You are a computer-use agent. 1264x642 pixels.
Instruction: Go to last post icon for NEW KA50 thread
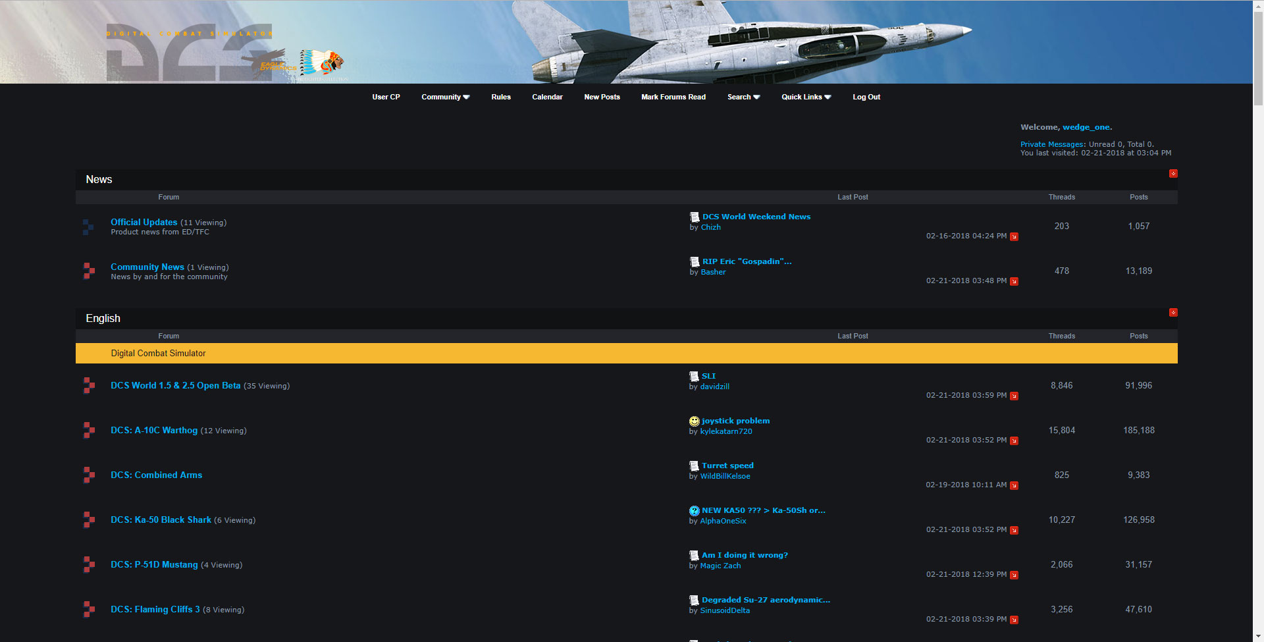click(x=1014, y=530)
